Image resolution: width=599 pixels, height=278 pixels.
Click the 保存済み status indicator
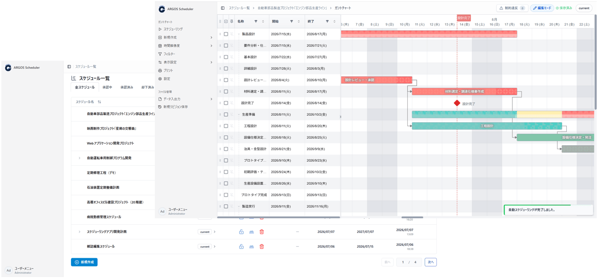pos(564,8)
